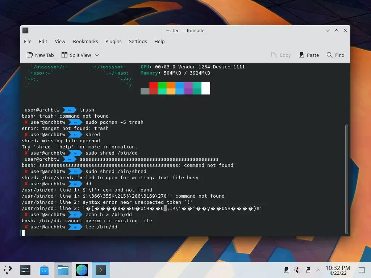Expand the New Tab profile dropdown arrow
This screenshot has width=371, height=278.
pos(55,59)
